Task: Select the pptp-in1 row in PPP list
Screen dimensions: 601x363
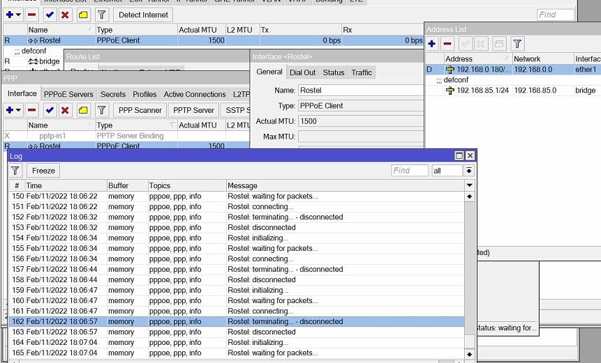Action: [126, 136]
